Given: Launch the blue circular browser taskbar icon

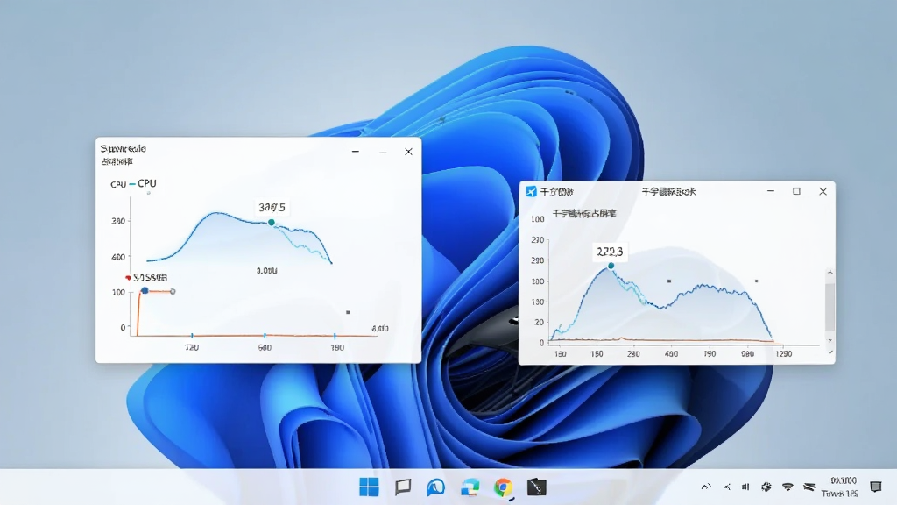Looking at the screenshot, I should tap(436, 487).
